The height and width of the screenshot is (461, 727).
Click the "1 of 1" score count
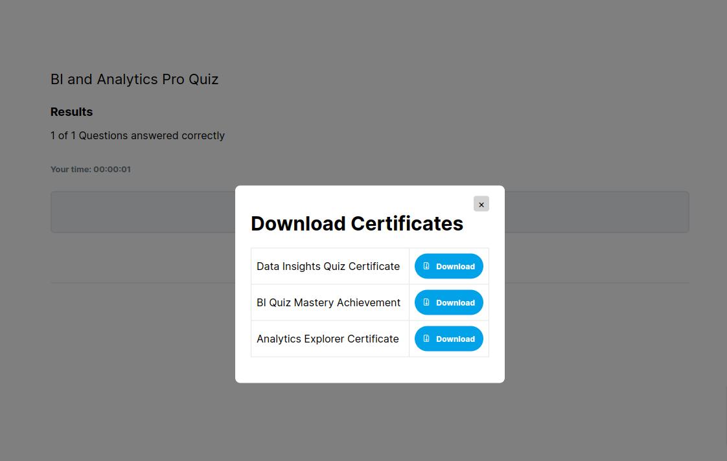tap(63, 136)
